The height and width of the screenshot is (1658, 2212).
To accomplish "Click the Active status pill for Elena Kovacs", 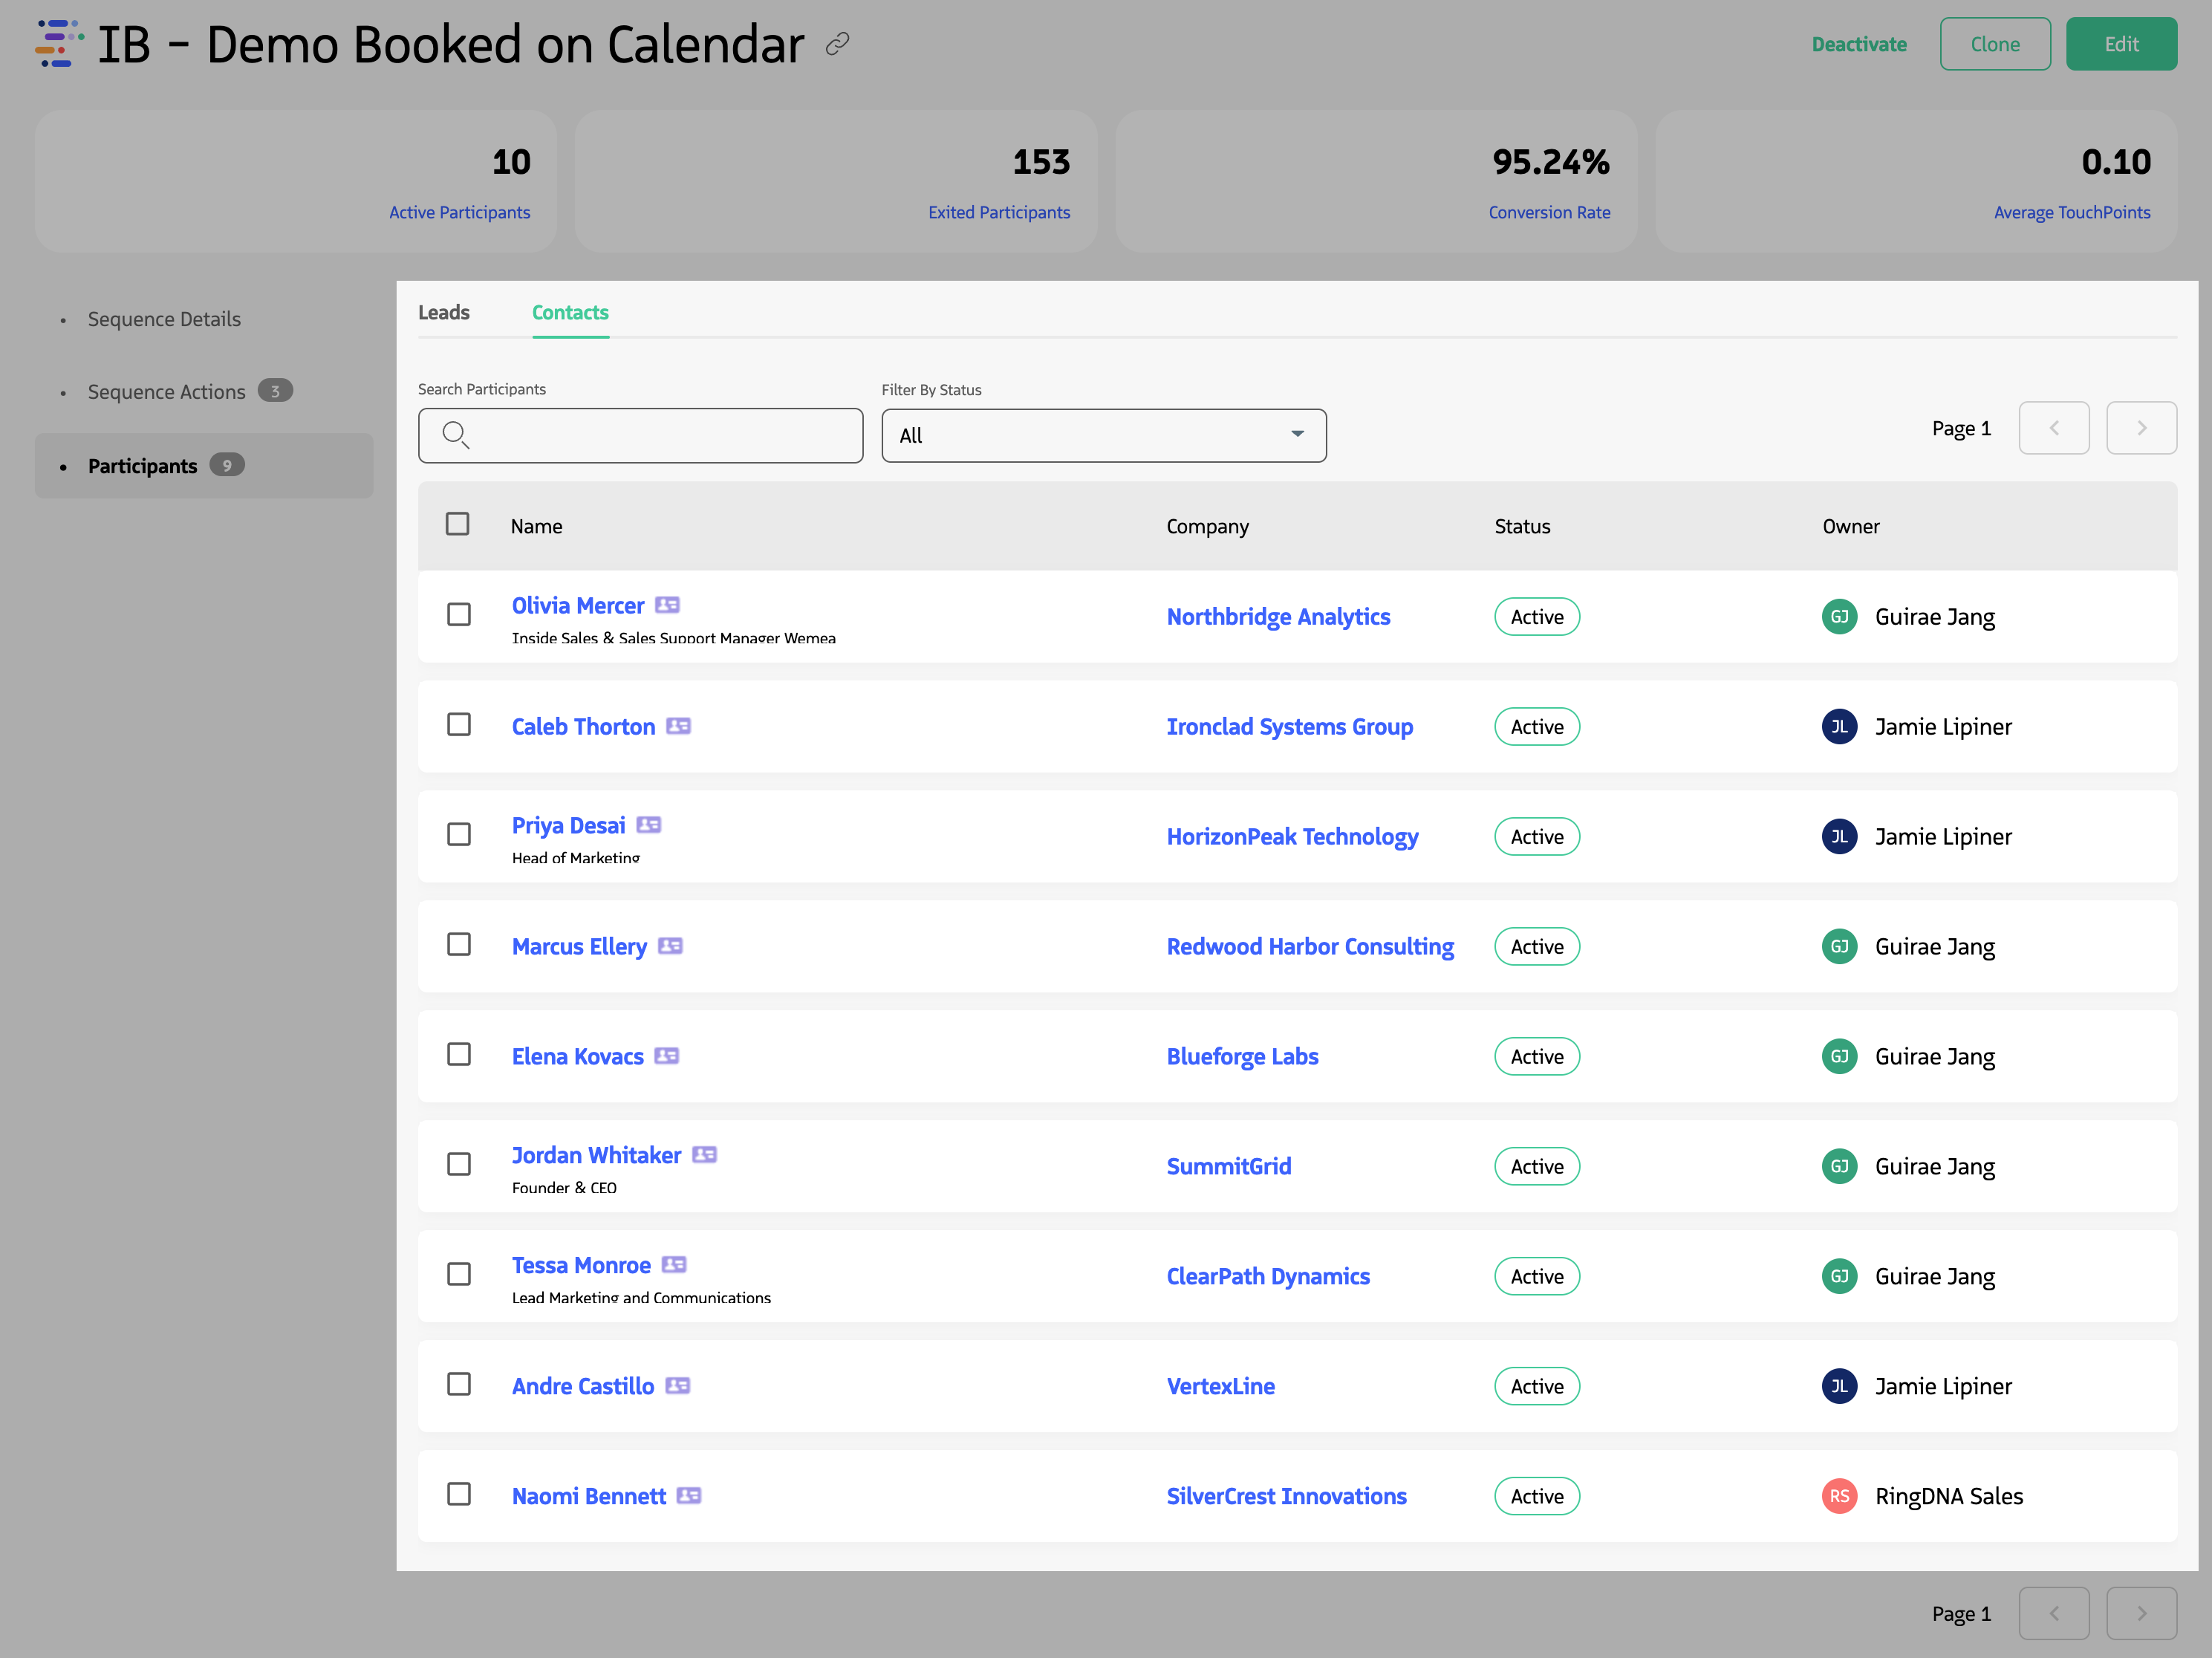I will pos(1537,1056).
